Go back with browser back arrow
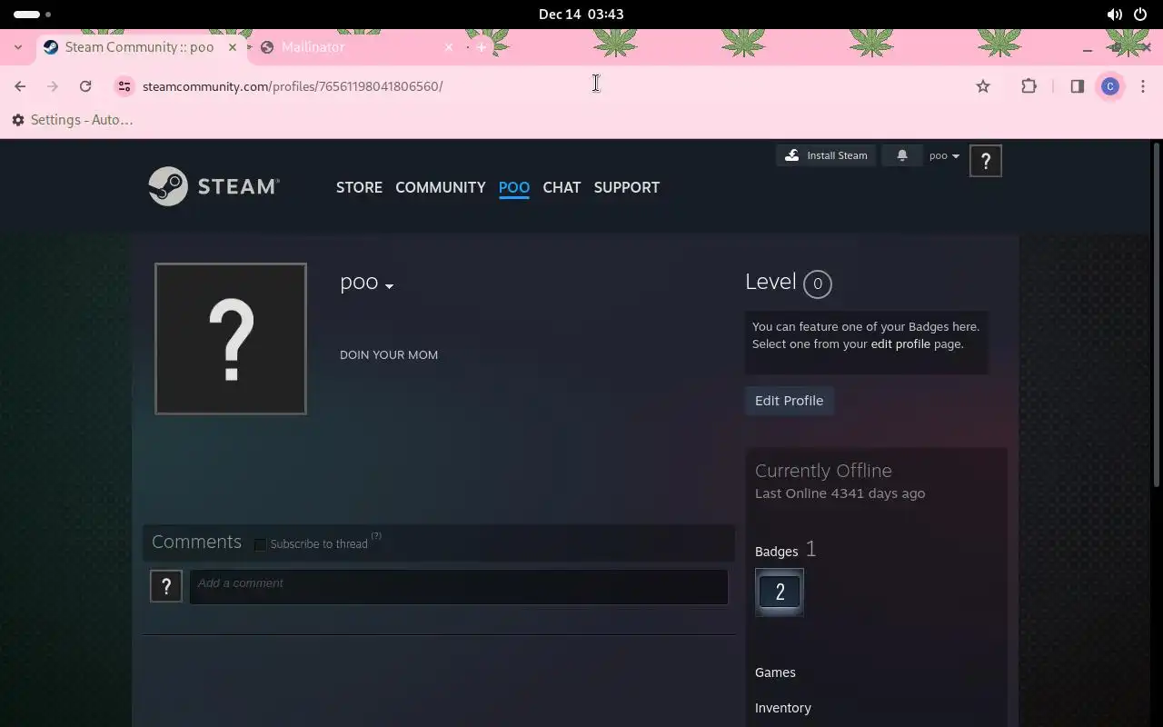 coord(20,86)
